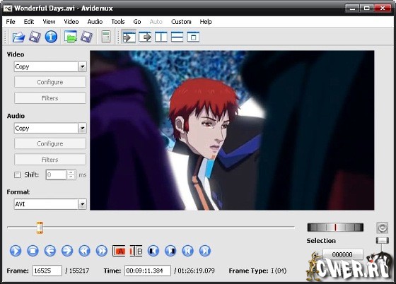This screenshot has height=284, width=396.
Task: Toggle the separate window preview icon
Action: point(193,37)
